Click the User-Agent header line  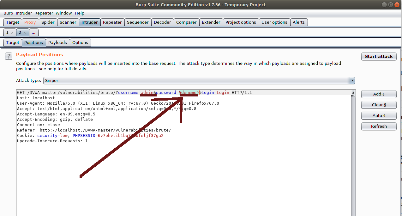[x=118, y=103]
